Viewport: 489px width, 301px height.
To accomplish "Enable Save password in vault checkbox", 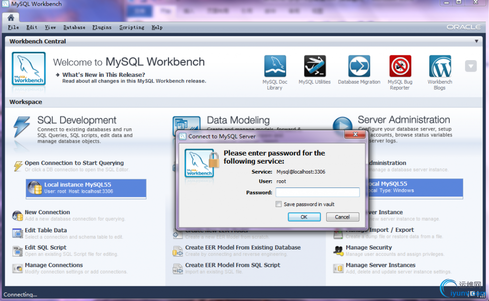I will tap(278, 204).
